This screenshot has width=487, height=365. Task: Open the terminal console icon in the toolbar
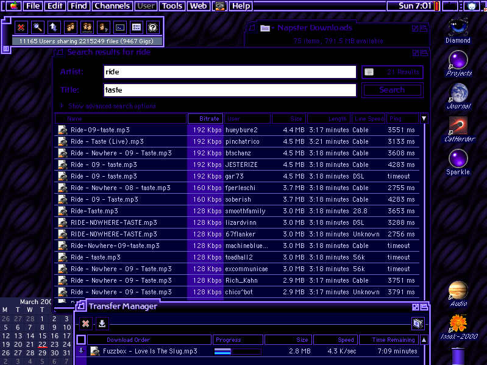(120, 27)
